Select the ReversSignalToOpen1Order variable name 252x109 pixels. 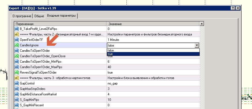[38, 72]
